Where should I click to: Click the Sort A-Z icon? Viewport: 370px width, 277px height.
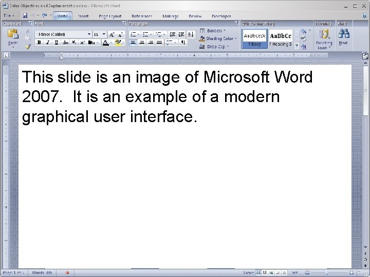click(191, 34)
